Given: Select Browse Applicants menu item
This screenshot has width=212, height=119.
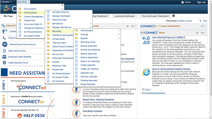Looking at the screenshot, I should 89,46.
